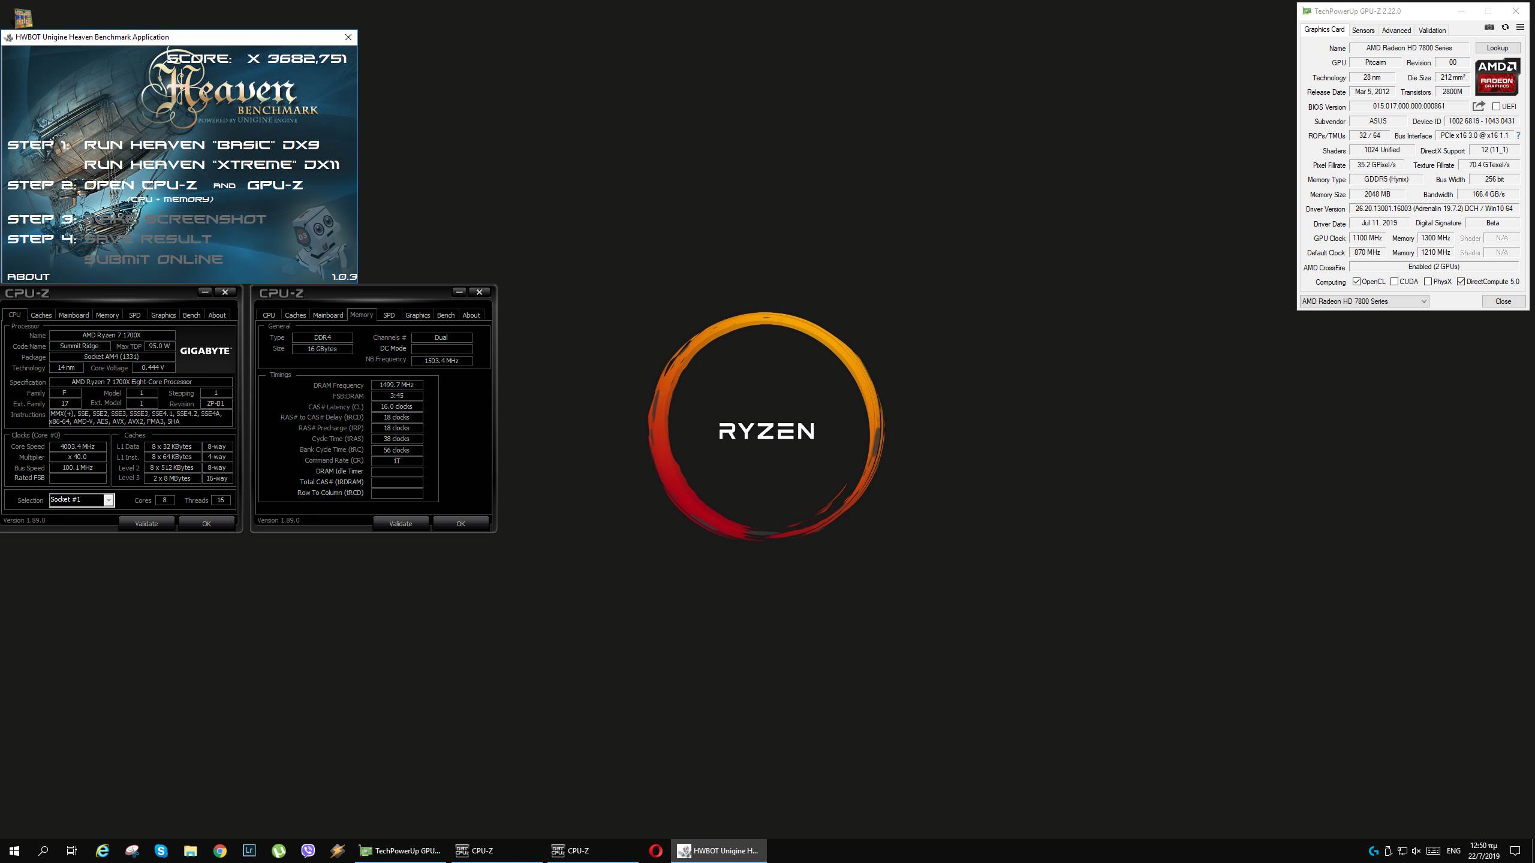The width and height of the screenshot is (1535, 863).
Task: Switch to Mainboard tab in left CPU-Z
Action: (x=74, y=315)
